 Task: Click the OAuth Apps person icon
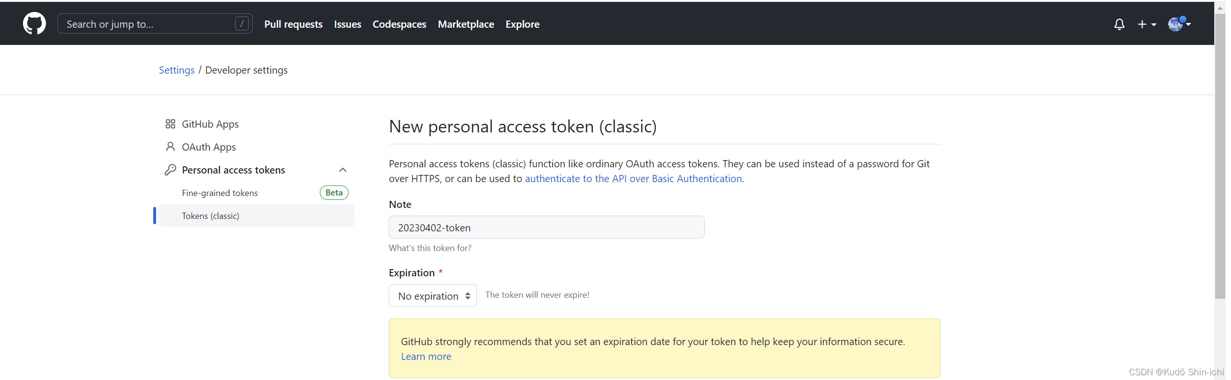click(170, 147)
